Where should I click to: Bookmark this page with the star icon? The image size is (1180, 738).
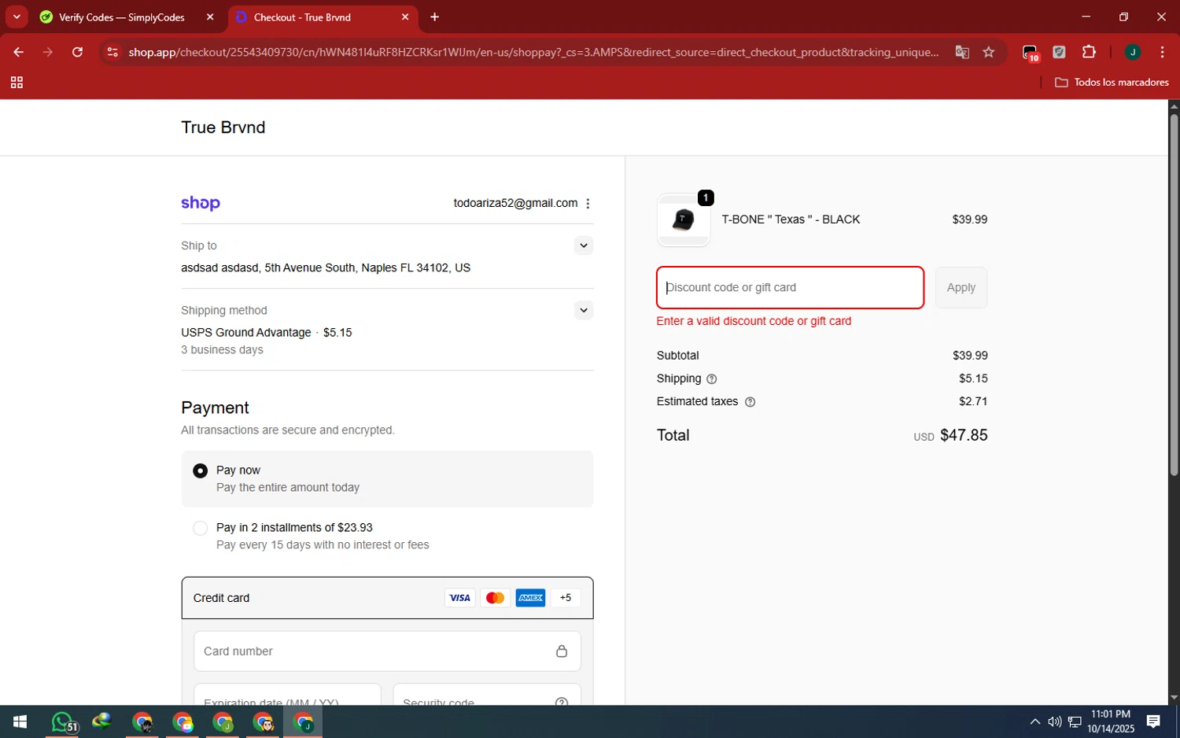pos(989,52)
